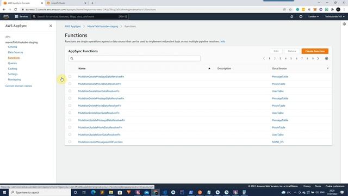Go to next page of functions
Viewport: 348px width, 196px height.
[x=318, y=58]
